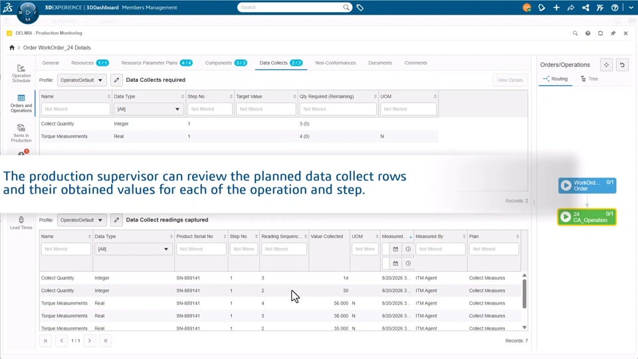Viewport: 638px width, 359px height.
Task: Go to previous page of readings
Action: [61, 340]
